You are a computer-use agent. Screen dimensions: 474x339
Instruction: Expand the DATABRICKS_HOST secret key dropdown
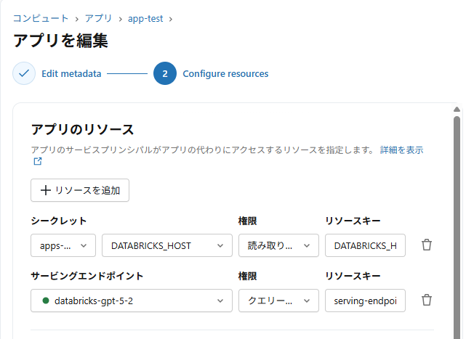(x=167, y=245)
